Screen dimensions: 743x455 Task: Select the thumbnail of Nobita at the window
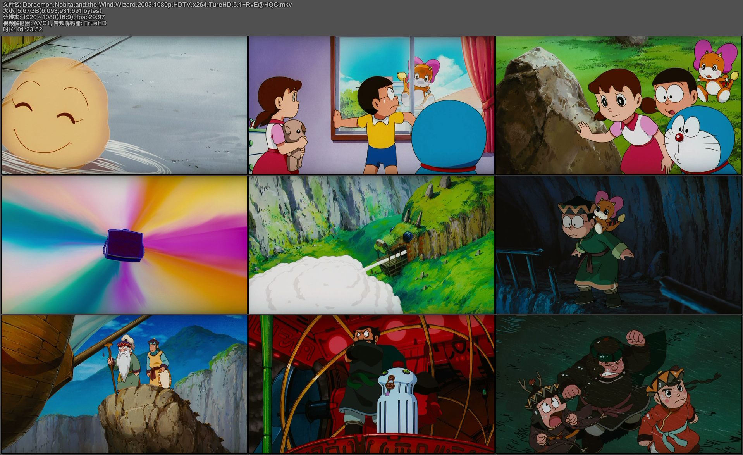371,105
